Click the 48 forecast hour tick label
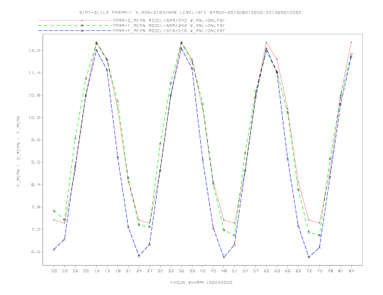Screen dimensions: 383x295 (224, 271)
